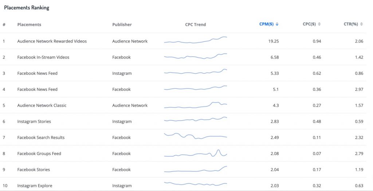Select the Facebook Search Results placement

41,137
